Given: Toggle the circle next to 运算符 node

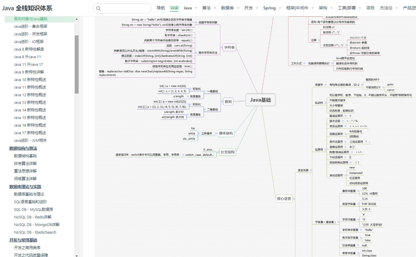Looking at the screenshot, I should coord(325,149).
